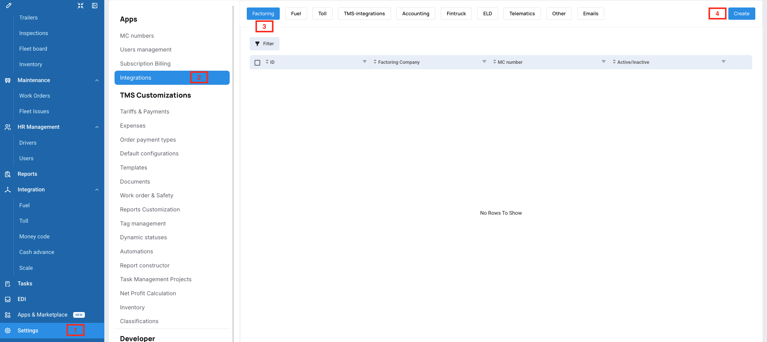The height and width of the screenshot is (342, 767).
Task: Click the pencil edit icon in sidebar header
Action: [x=9, y=5]
